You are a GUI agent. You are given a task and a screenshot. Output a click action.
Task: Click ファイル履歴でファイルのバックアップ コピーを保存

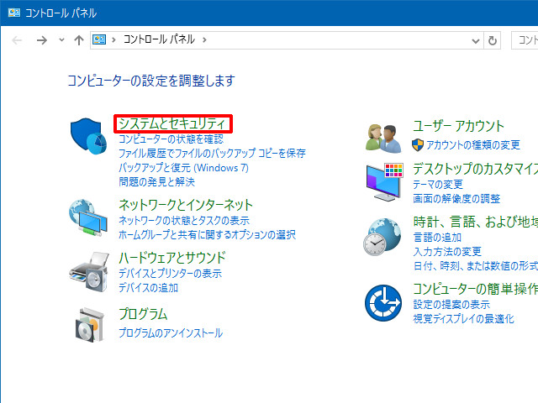212,153
